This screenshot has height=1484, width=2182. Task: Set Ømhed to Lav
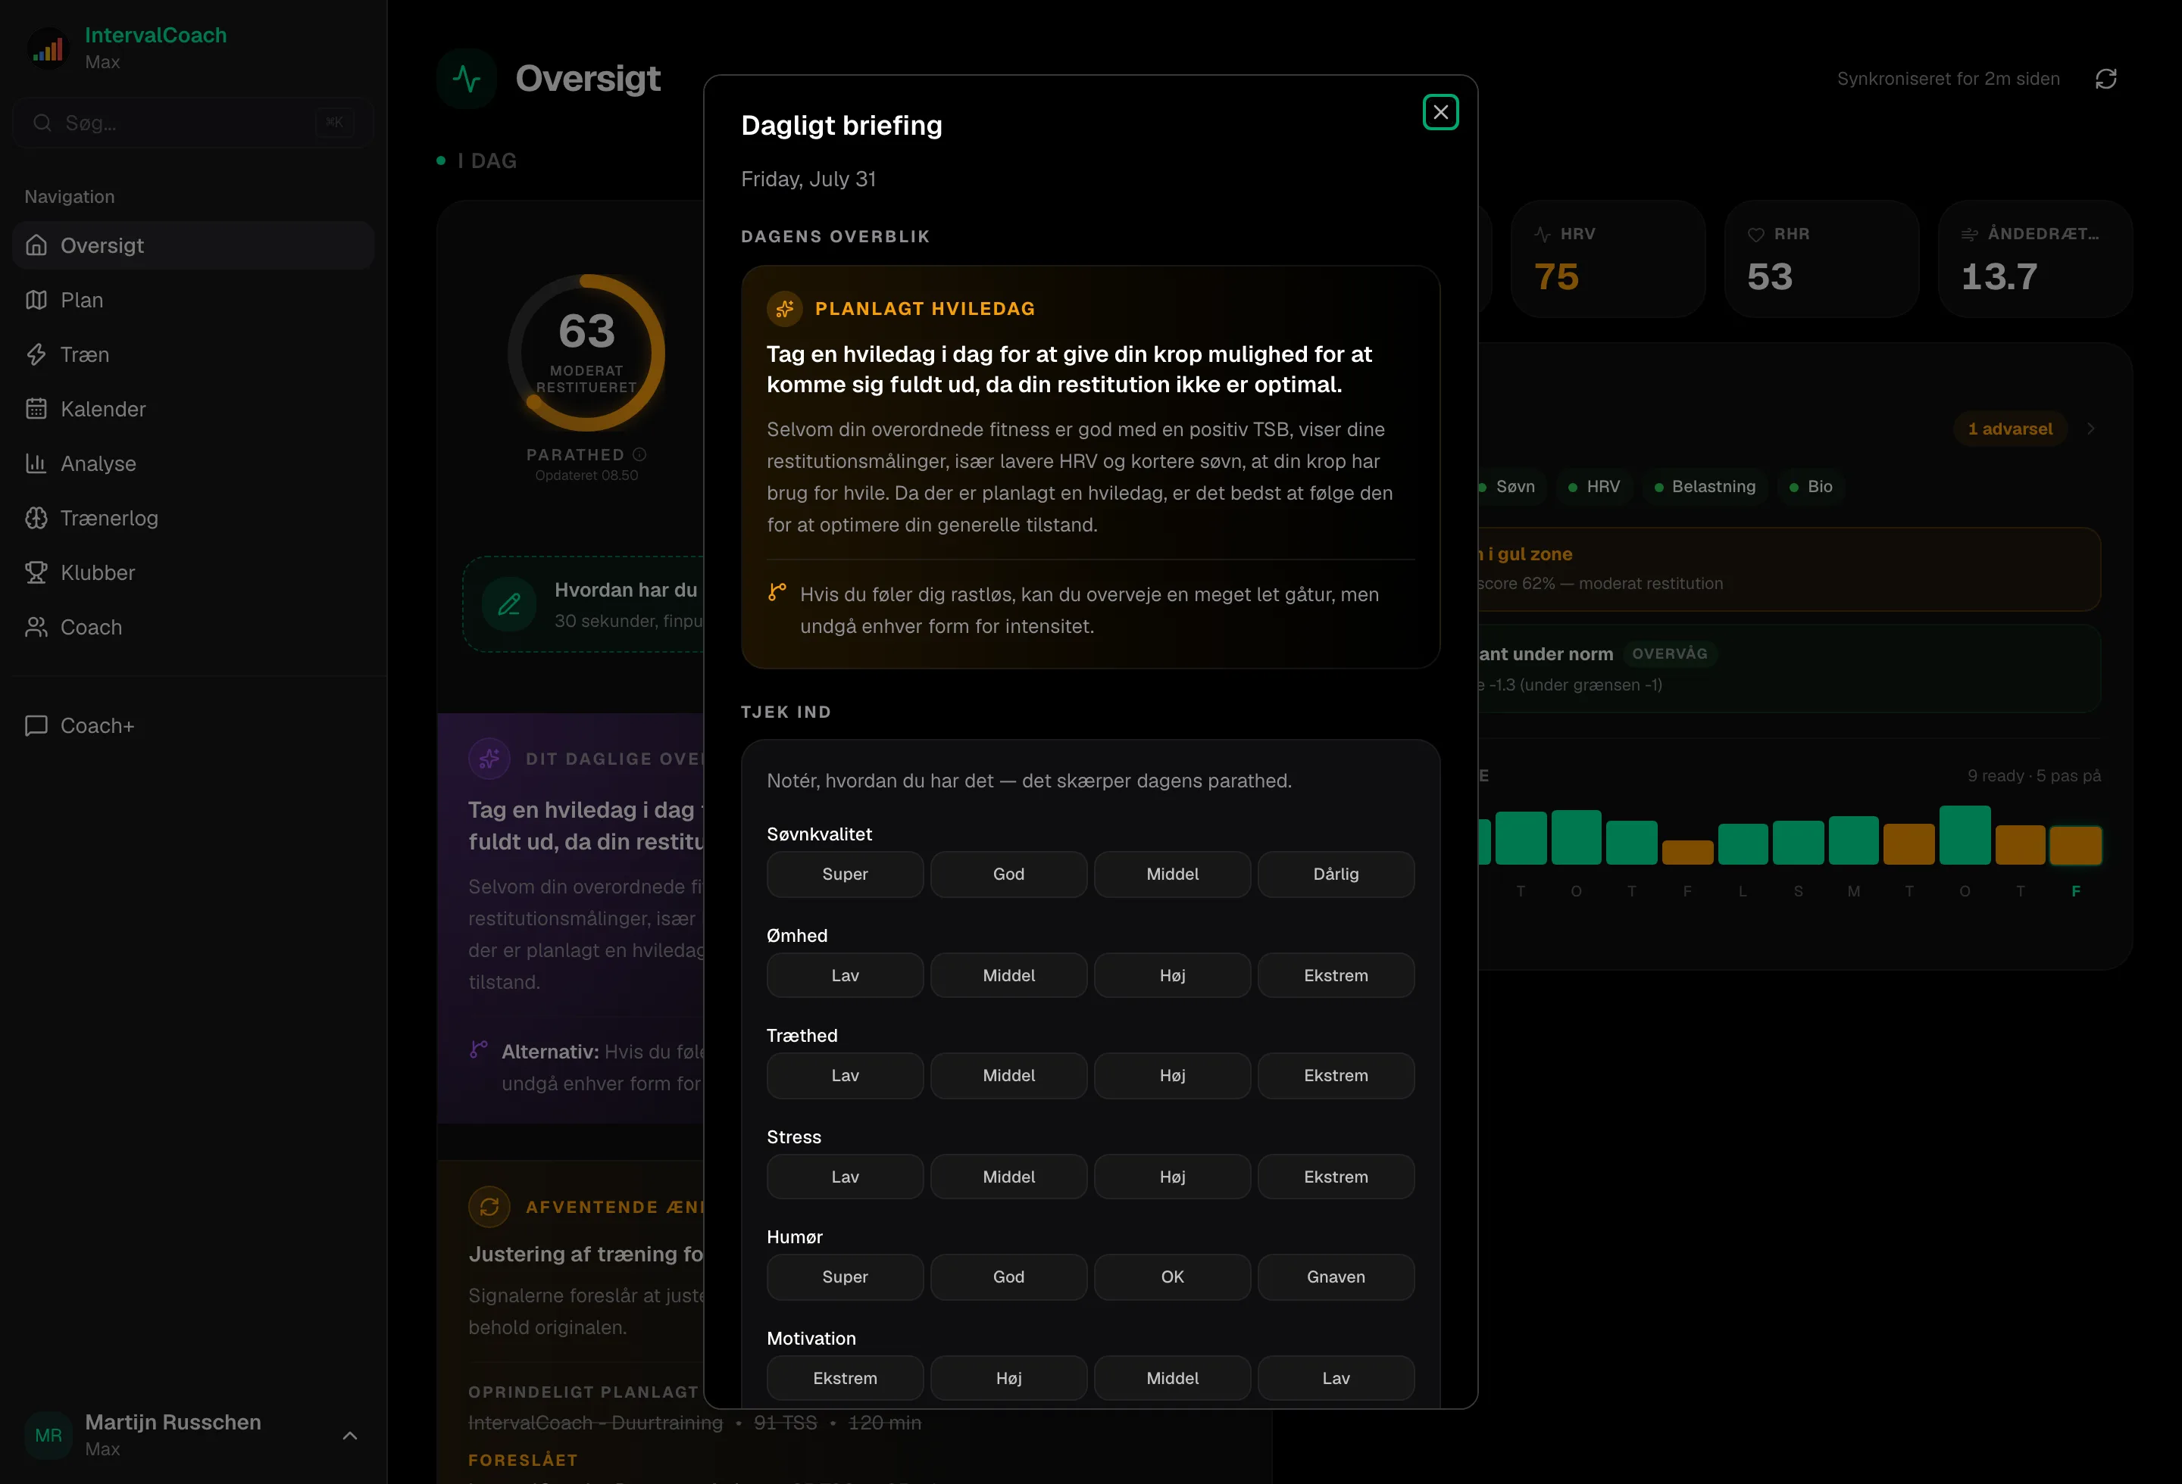pyautogui.click(x=845, y=975)
